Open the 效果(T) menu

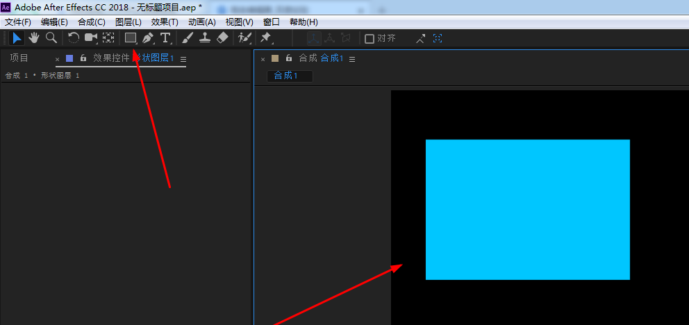pos(165,22)
